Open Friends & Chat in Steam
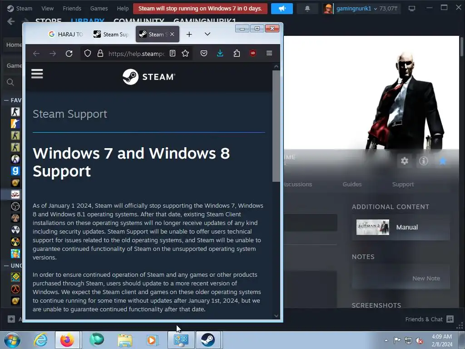465x349 pixels. (x=430, y=319)
